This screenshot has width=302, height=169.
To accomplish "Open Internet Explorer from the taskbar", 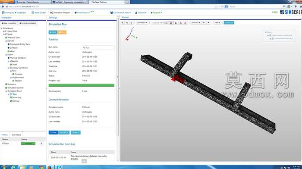I will tap(13, 167).
